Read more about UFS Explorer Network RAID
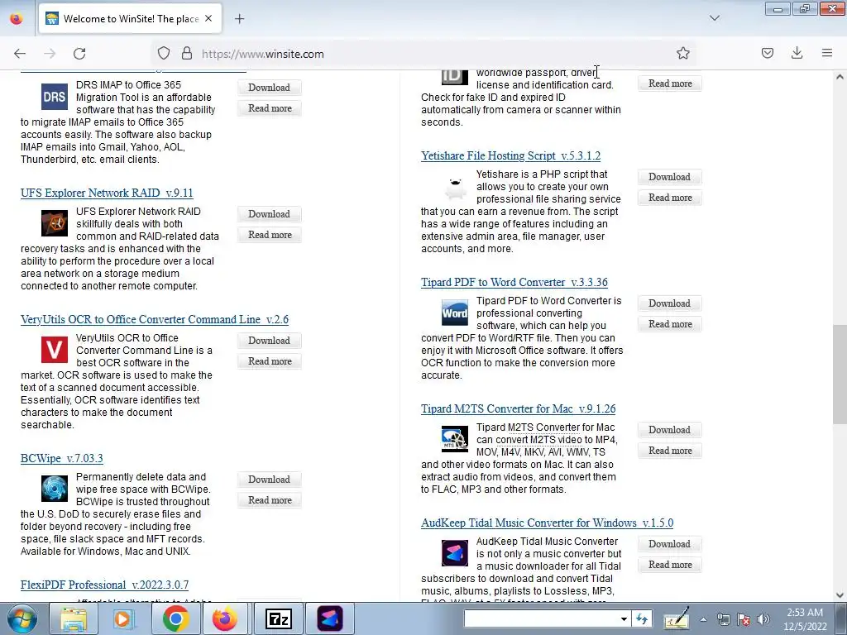The height and width of the screenshot is (635, 847). 270,235
